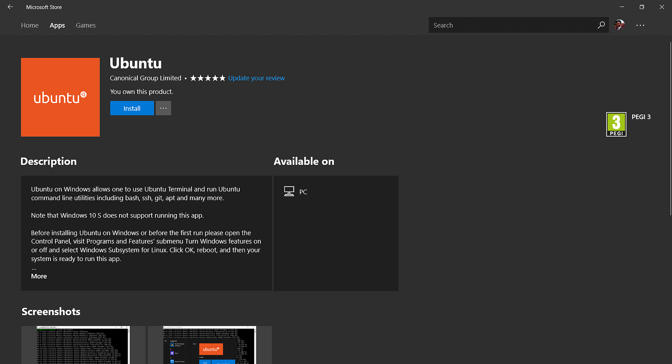Open Canonical Group Limited publisher page

[146, 78]
